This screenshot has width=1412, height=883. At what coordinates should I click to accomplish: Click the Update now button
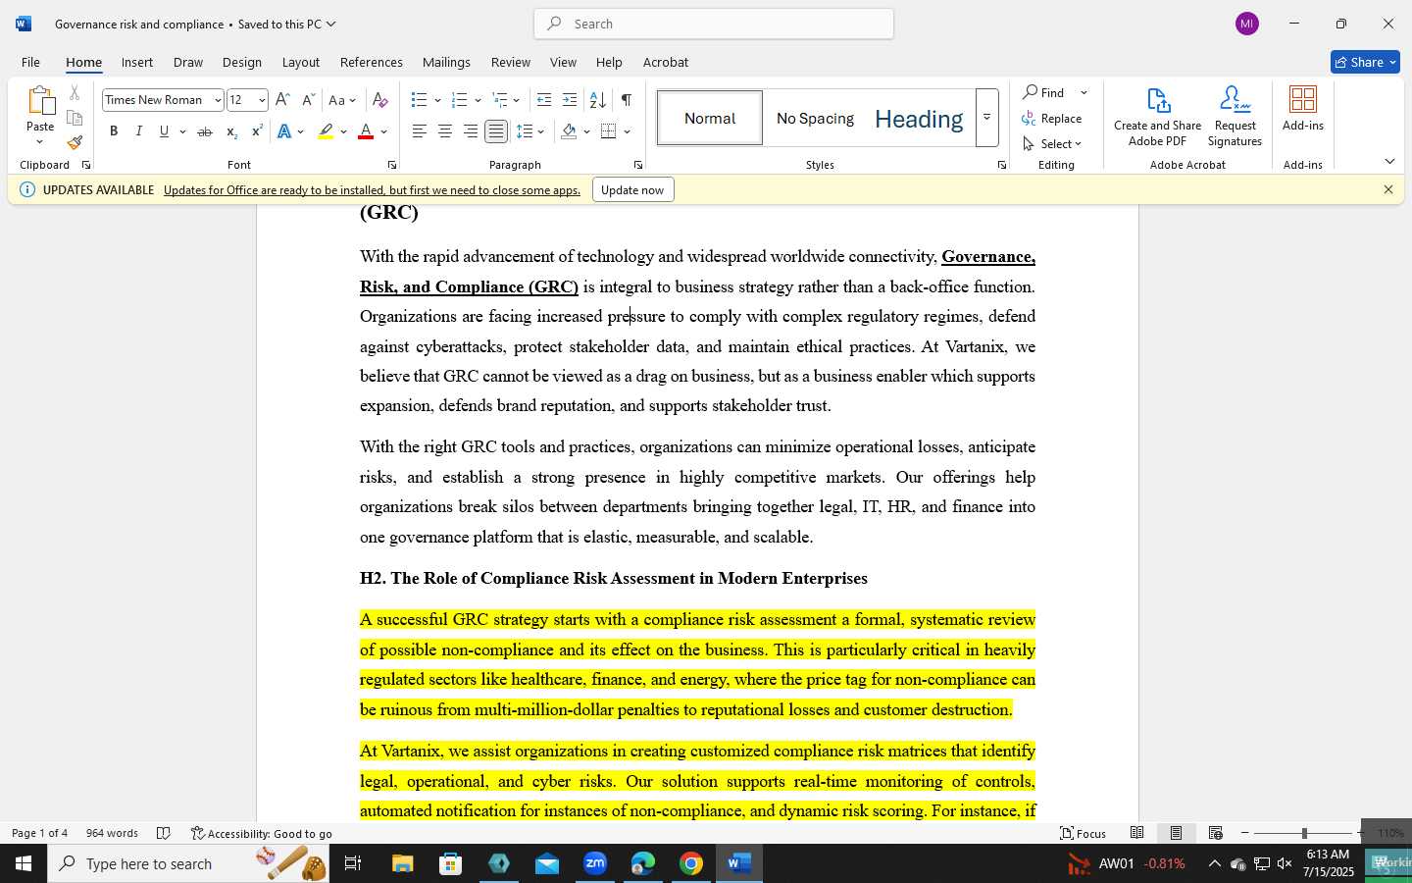(x=632, y=190)
